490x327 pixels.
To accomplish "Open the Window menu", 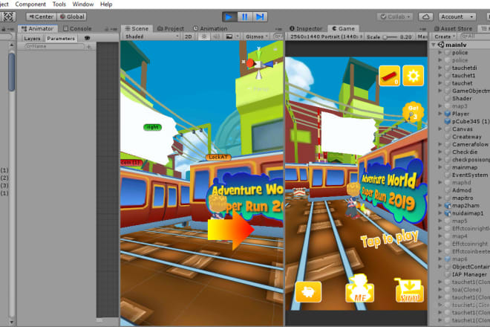I will (83, 4).
